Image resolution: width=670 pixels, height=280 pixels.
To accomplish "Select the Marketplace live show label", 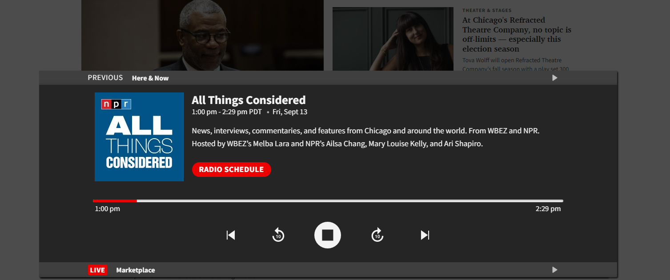I will tap(136, 270).
